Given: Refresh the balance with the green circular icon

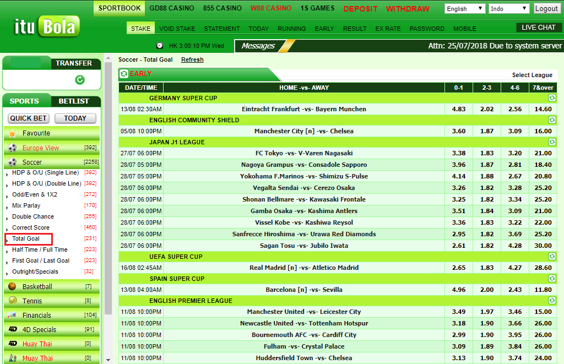Looking at the screenshot, I should (x=80, y=80).
